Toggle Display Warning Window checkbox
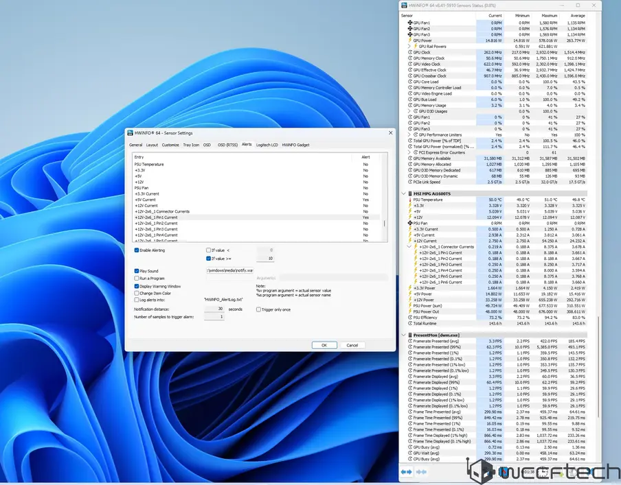Image resolution: width=621 pixels, height=485 pixels. (x=137, y=286)
